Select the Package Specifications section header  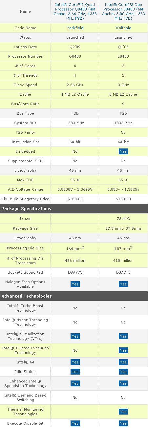point(74,209)
